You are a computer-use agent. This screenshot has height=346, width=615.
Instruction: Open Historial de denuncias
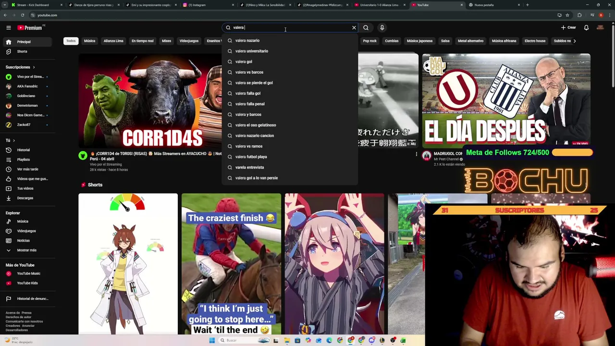click(x=27, y=299)
